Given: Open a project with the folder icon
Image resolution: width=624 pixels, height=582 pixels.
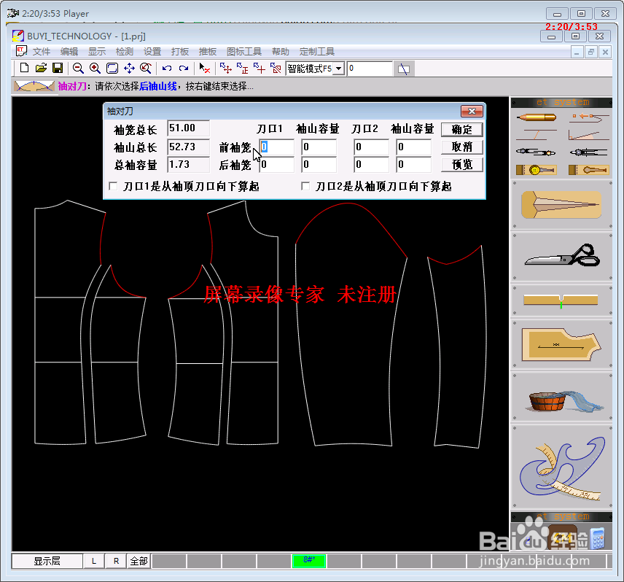Looking at the screenshot, I should (x=41, y=69).
